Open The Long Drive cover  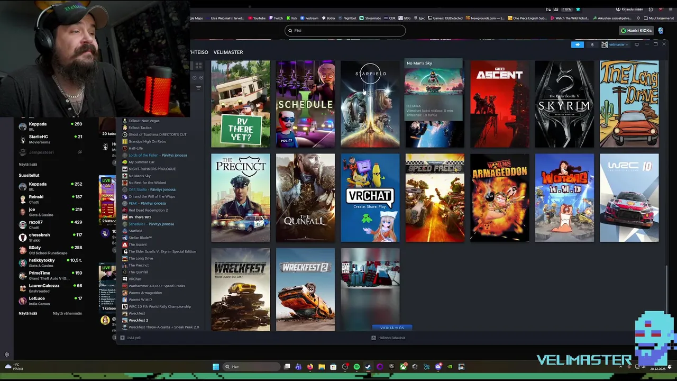[x=629, y=104]
